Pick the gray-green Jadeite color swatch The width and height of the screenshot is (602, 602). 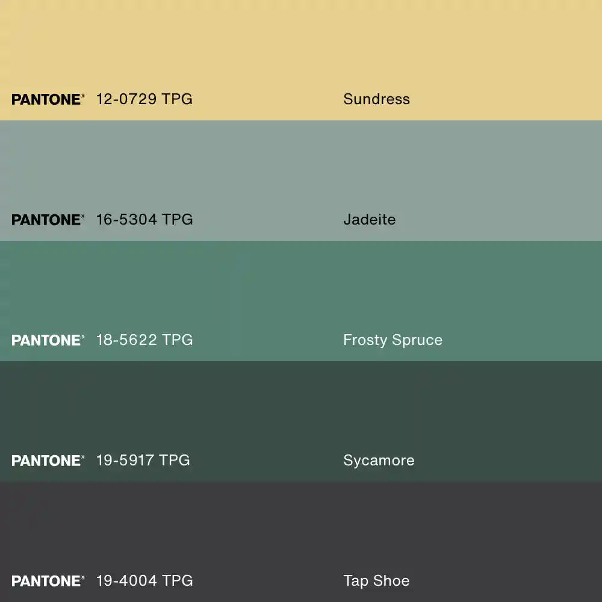[x=301, y=169]
